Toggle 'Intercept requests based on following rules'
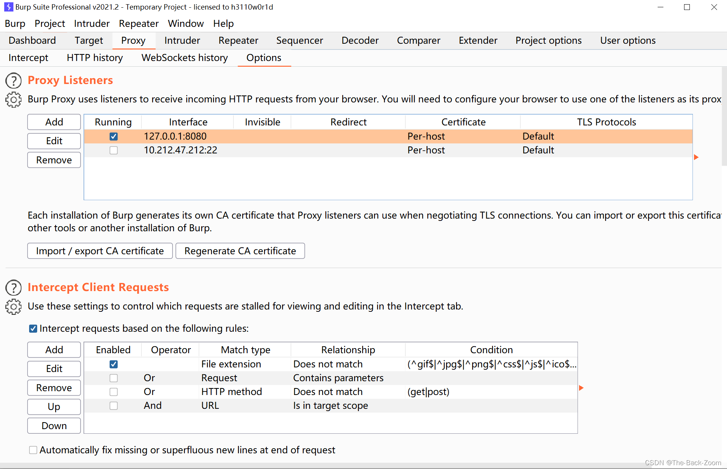 click(x=33, y=329)
